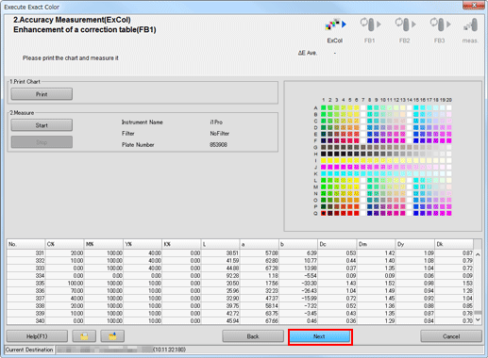The height and width of the screenshot is (358, 488).
Task: Click the meas. step icon
Action: 471,24
